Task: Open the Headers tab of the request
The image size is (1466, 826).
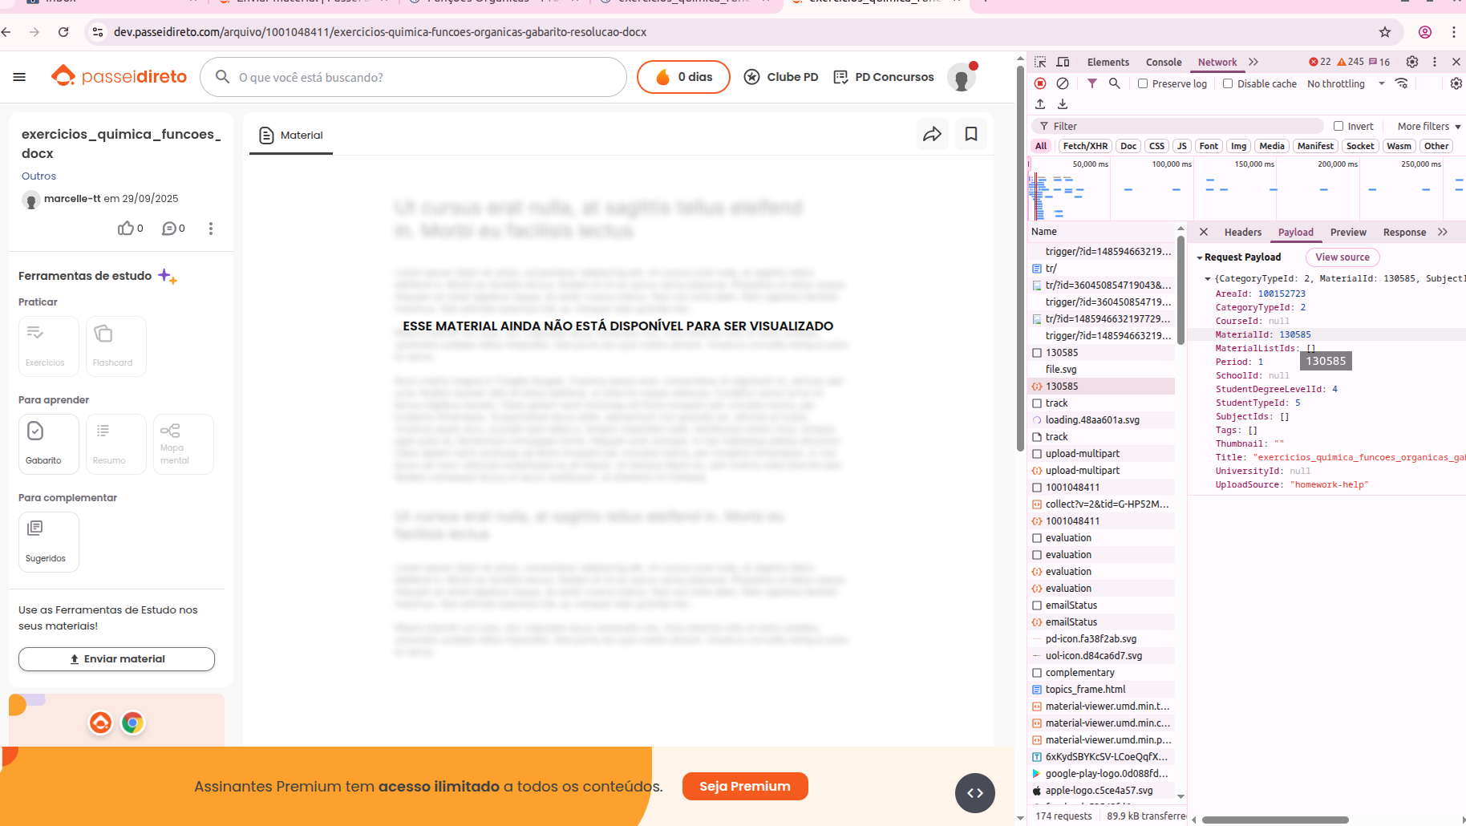Action: (x=1242, y=232)
